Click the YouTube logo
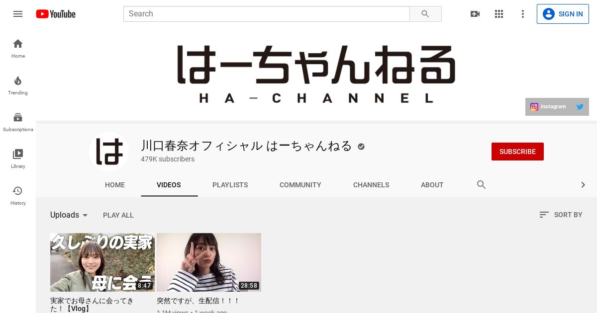 [56, 14]
